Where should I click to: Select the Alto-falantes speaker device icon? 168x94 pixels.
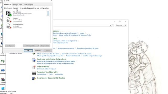(9, 14)
